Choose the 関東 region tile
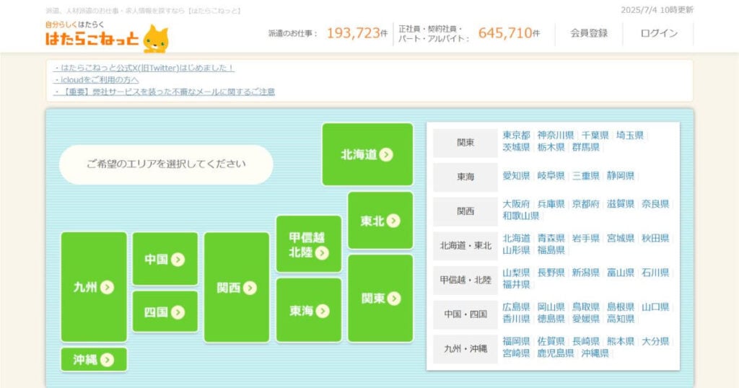The width and height of the screenshot is (739, 388). (x=380, y=298)
